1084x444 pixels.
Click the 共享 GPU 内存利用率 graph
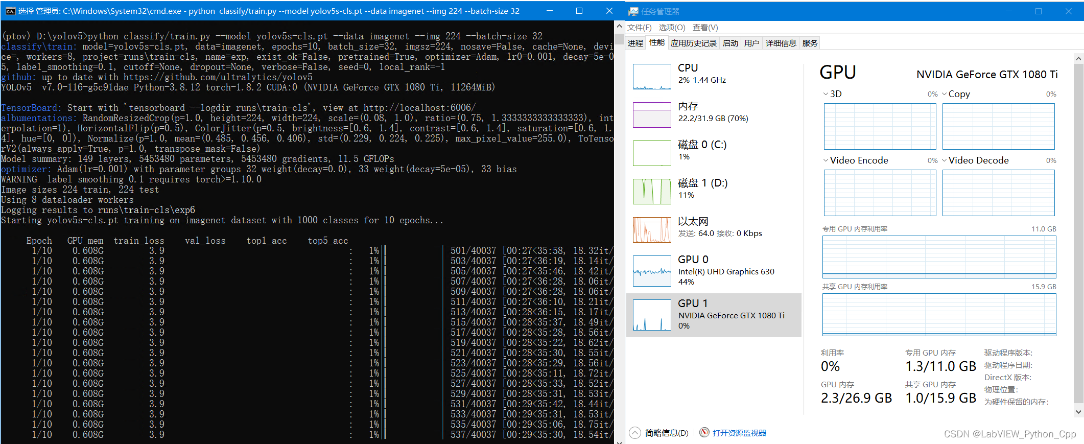(x=939, y=315)
